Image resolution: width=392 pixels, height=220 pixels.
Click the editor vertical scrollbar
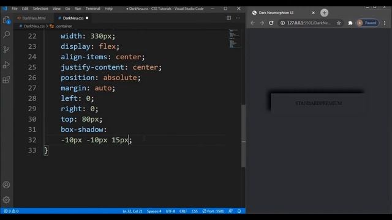tap(243, 136)
